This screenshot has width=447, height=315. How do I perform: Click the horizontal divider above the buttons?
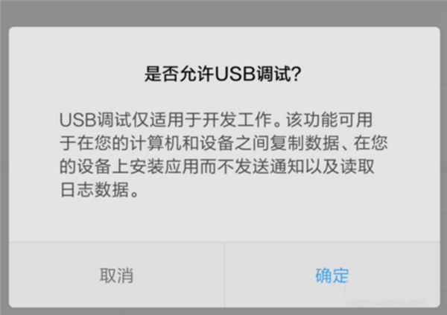click(x=224, y=242)
